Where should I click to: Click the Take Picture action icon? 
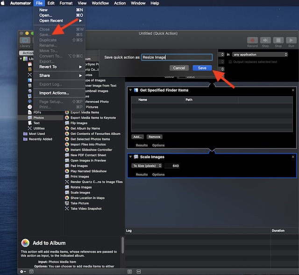coord(67,203)
